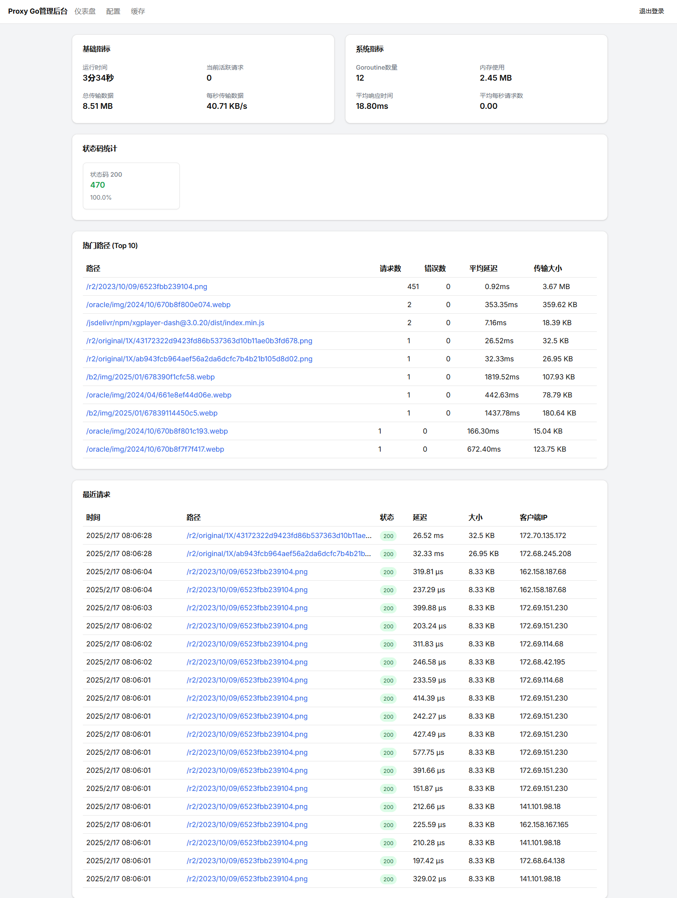Screen dimensions: 677x898
Task: Open the truncated 43172322d9 path in recent requests
Action: point(279,536)
